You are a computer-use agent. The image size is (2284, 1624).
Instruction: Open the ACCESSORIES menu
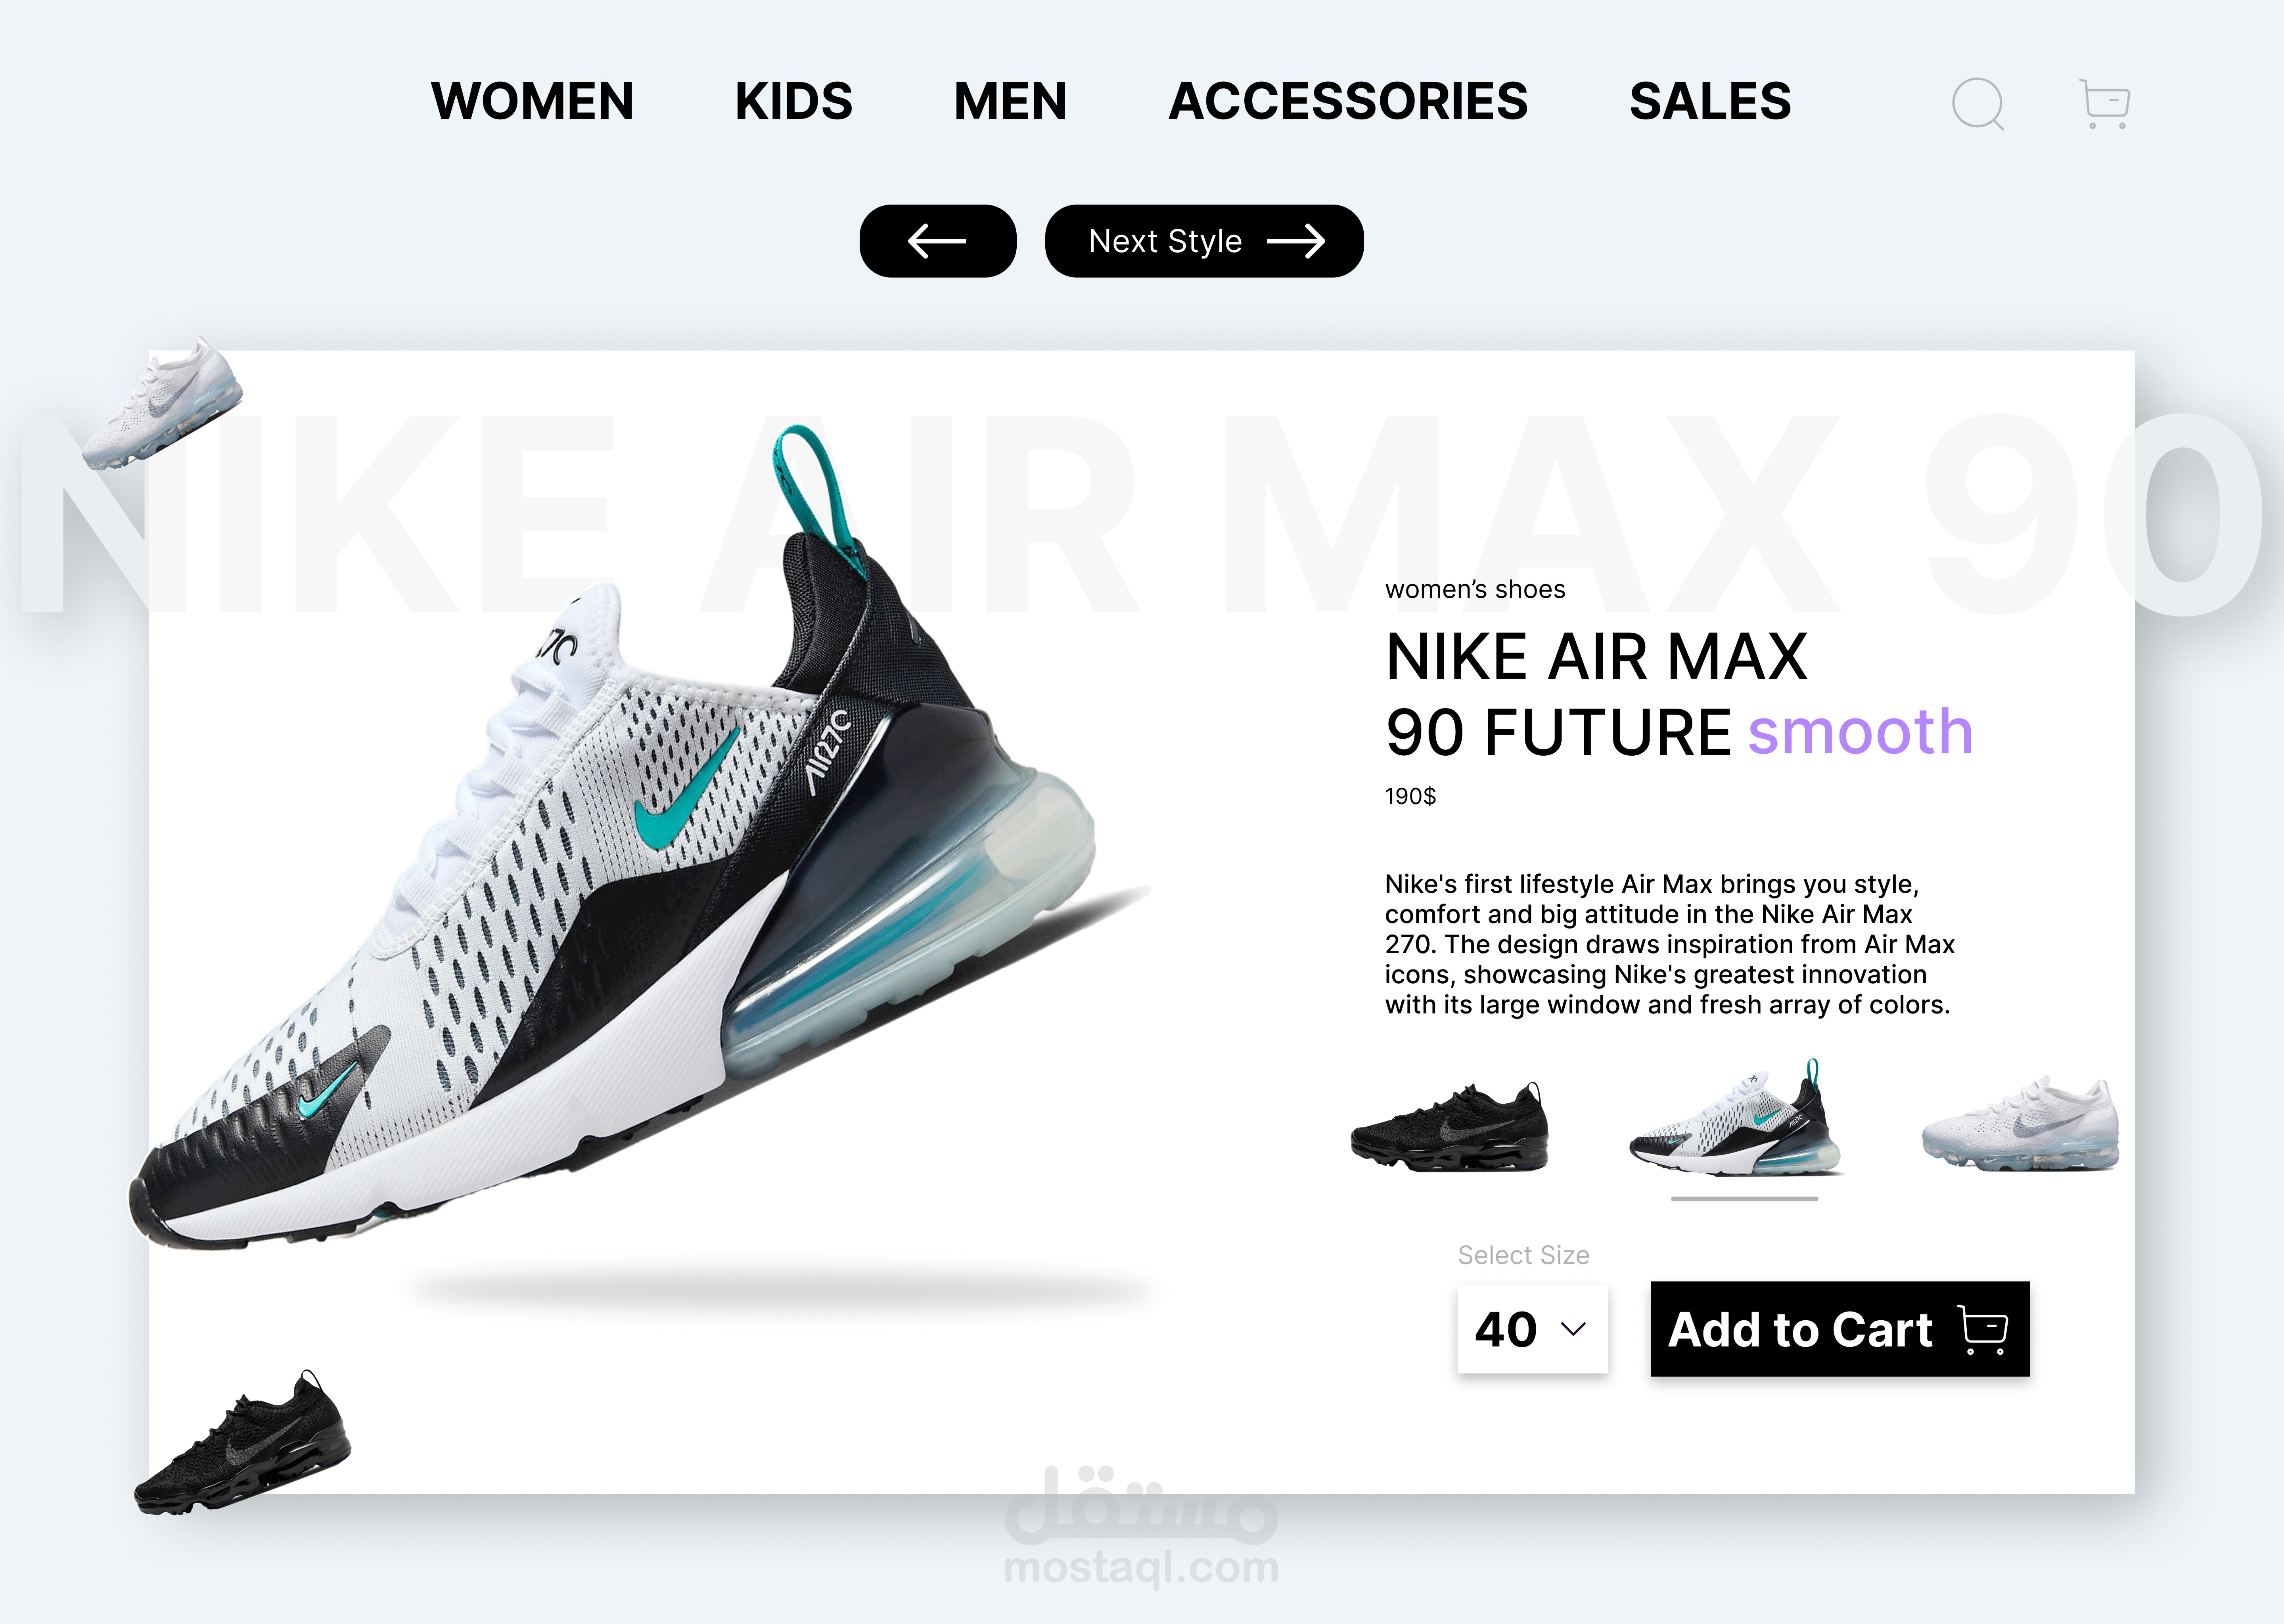1348,102
